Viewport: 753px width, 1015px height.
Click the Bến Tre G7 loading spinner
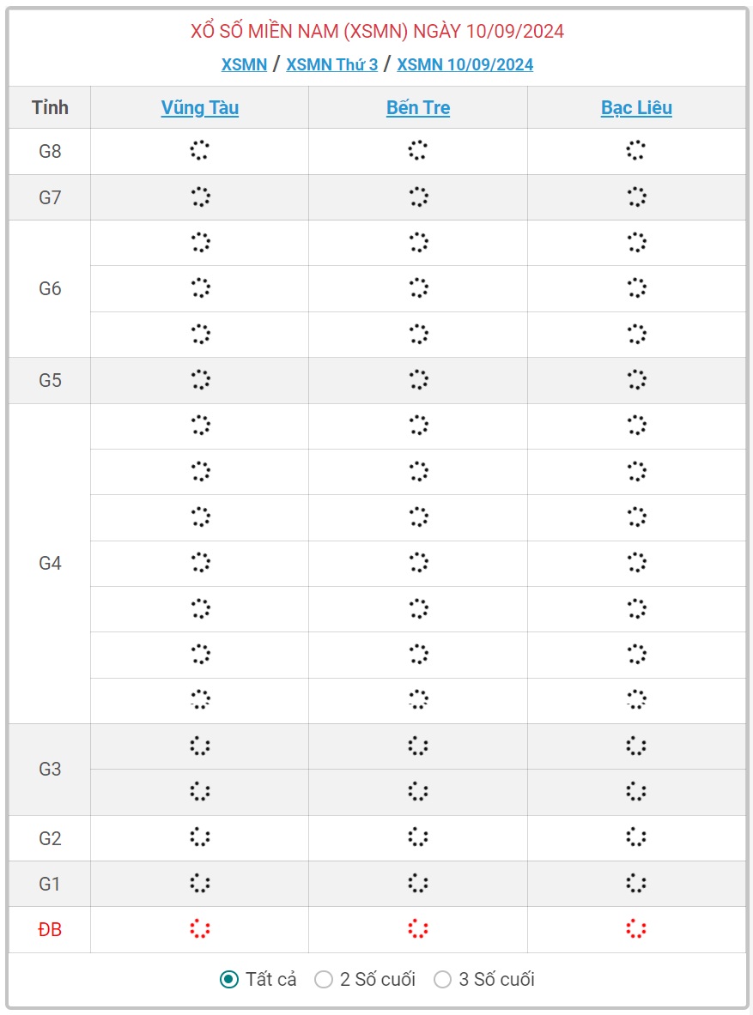point(418,197)
